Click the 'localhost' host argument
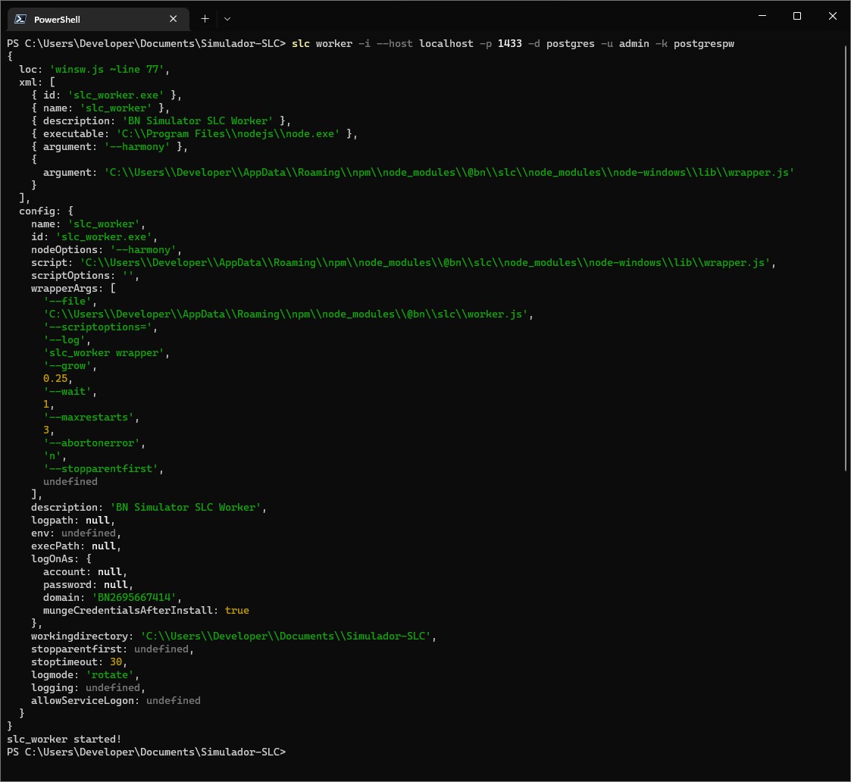851x782 pixels. (x=446, y=43)
